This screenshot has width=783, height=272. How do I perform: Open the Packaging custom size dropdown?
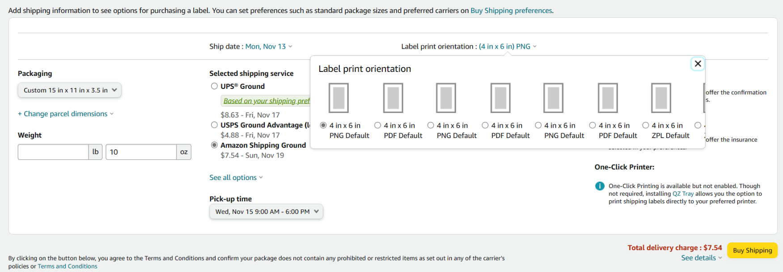tap(69, 90)
